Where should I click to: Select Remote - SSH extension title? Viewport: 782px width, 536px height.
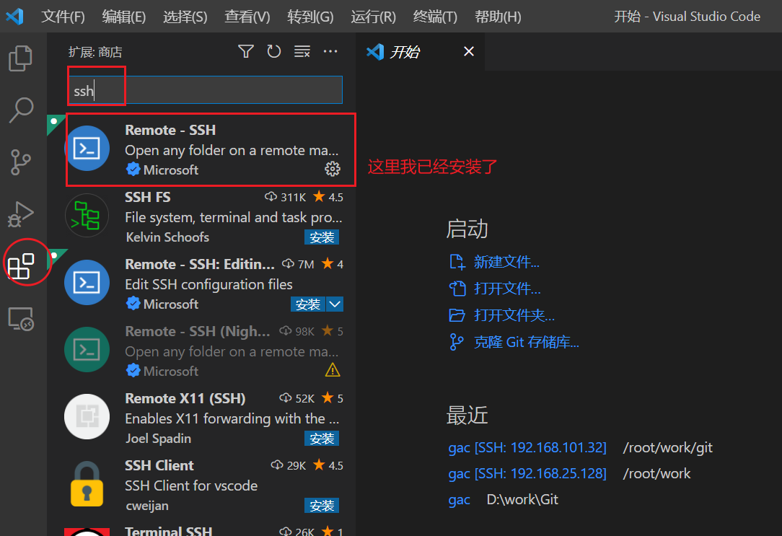(170, 130)
